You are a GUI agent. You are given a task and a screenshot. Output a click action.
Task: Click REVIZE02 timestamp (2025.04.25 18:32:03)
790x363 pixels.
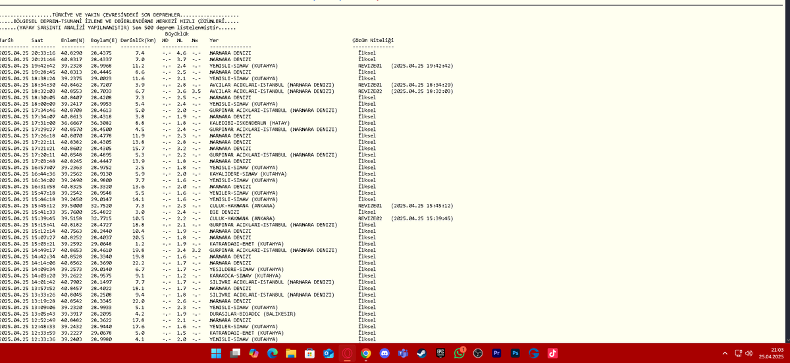click(421, 91)
